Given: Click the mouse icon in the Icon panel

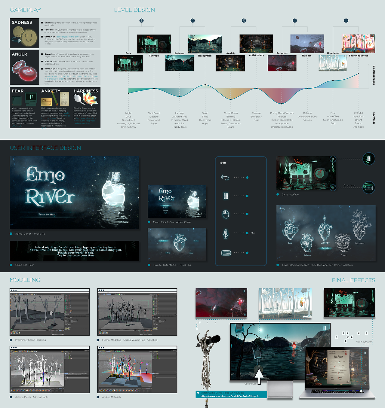Looking at the screenshot, I should pos(226,214).
